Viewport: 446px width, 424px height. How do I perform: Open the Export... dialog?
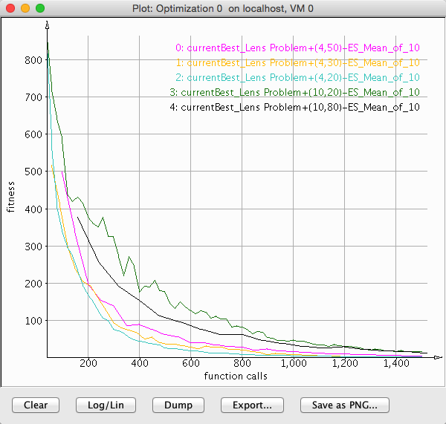(253, 405)
